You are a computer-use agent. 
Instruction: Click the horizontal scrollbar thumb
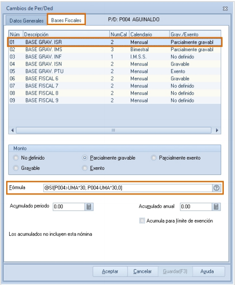(x=113, y=130)
